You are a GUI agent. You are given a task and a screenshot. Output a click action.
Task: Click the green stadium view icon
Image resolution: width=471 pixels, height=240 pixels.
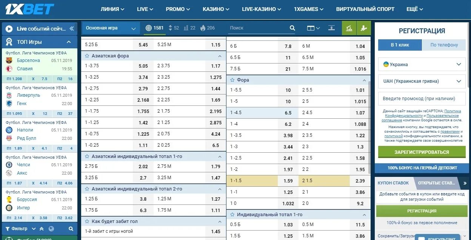[349, 28]
